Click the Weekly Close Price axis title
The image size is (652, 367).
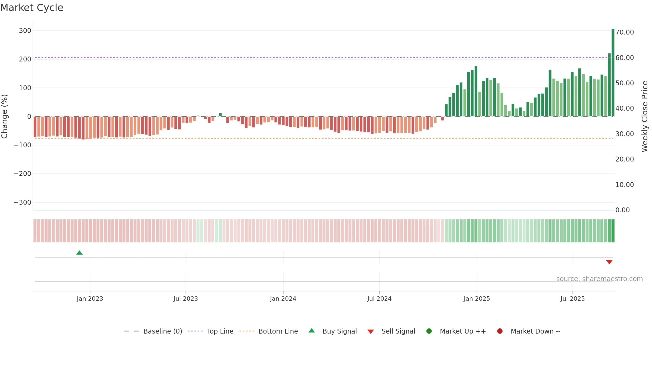pyautogui.click(x=645, y=116)
